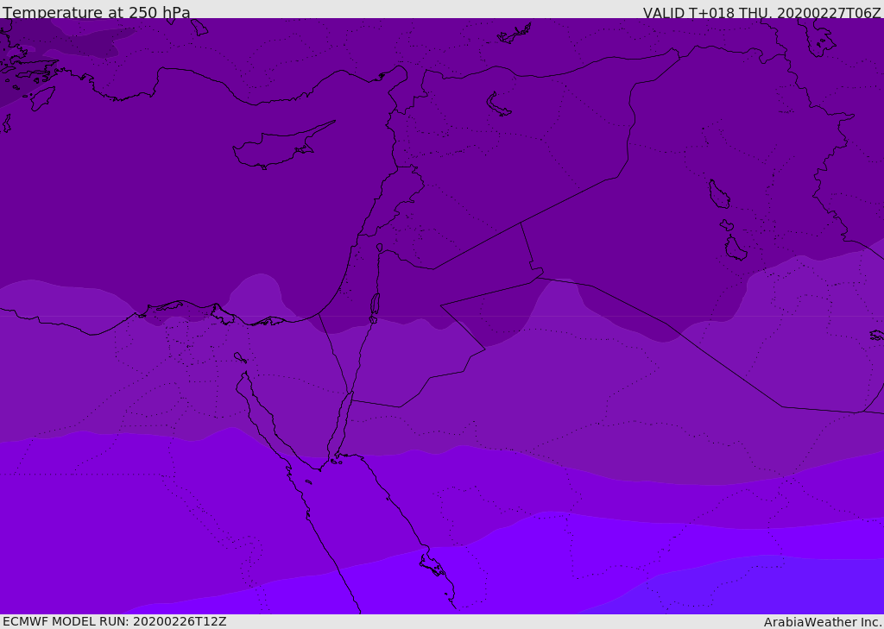Click the 'ArabiaWeather Inc' credit text

coord(822,622)
